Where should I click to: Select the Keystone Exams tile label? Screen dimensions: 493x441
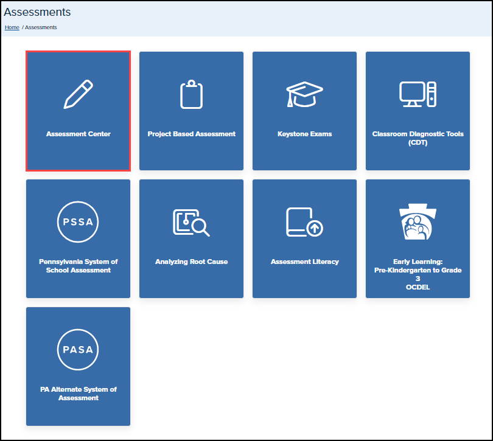(x=304, y=134)
